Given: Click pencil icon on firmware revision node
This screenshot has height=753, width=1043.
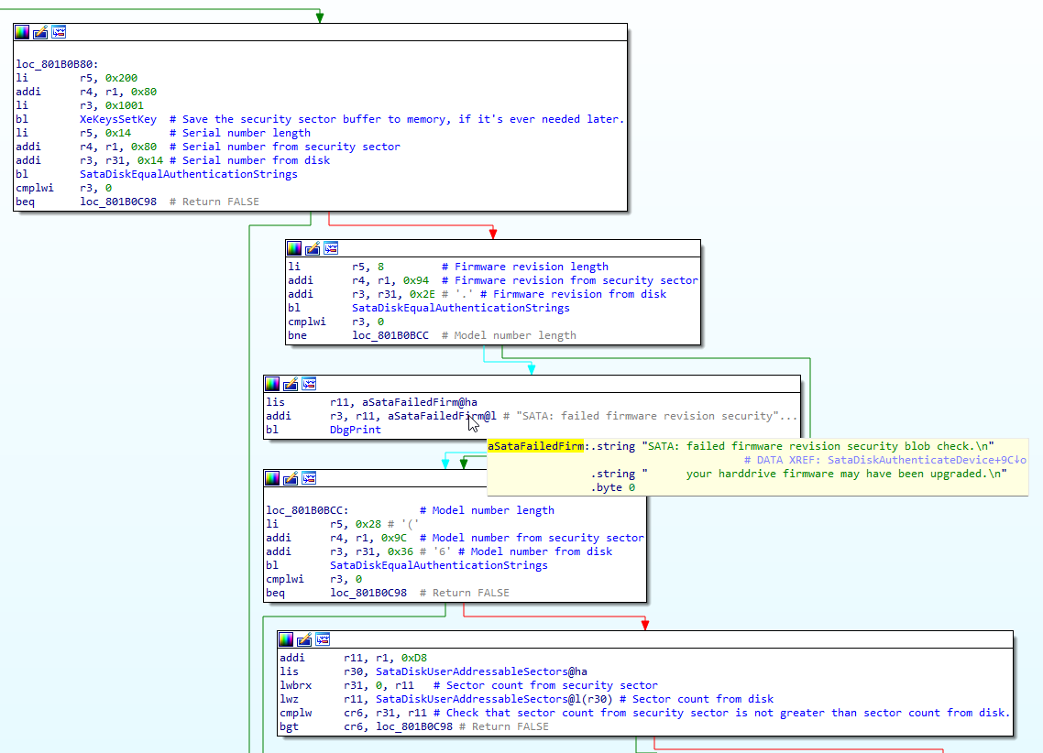Looking at the screenshot, I should click(313, 248).
